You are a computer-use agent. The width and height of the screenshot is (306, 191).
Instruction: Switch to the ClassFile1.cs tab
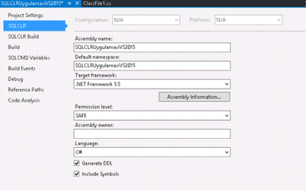tap(97, 3)
